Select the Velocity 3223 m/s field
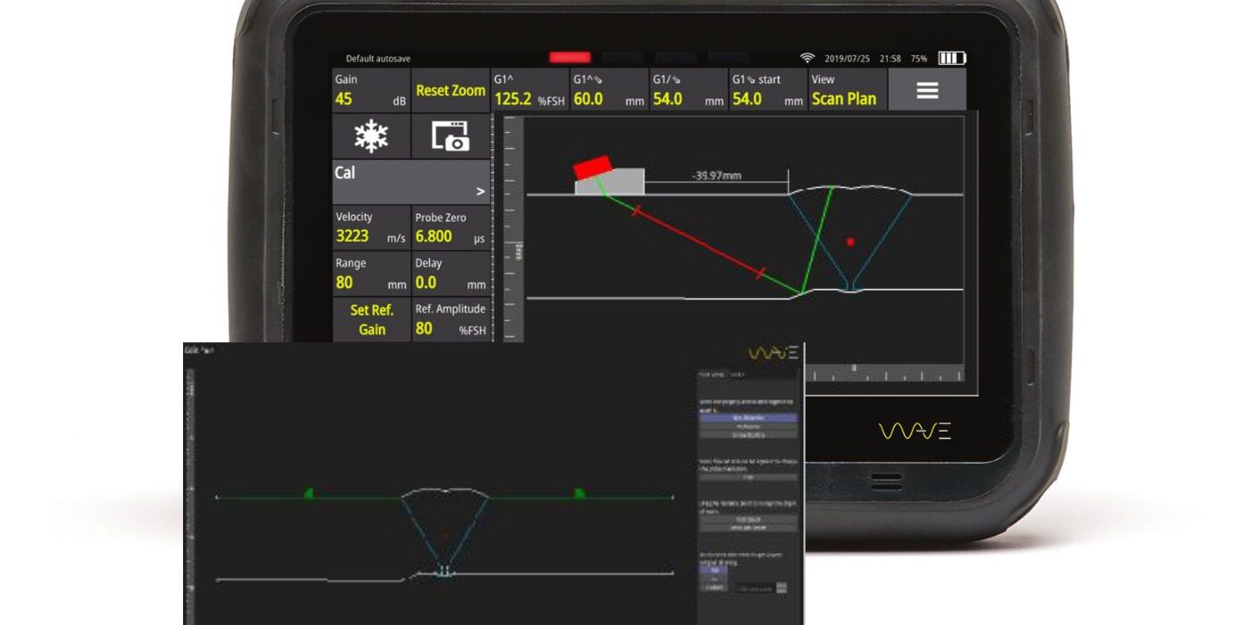Viewport: 1251px width, 625px height. [x=370, y=227]
